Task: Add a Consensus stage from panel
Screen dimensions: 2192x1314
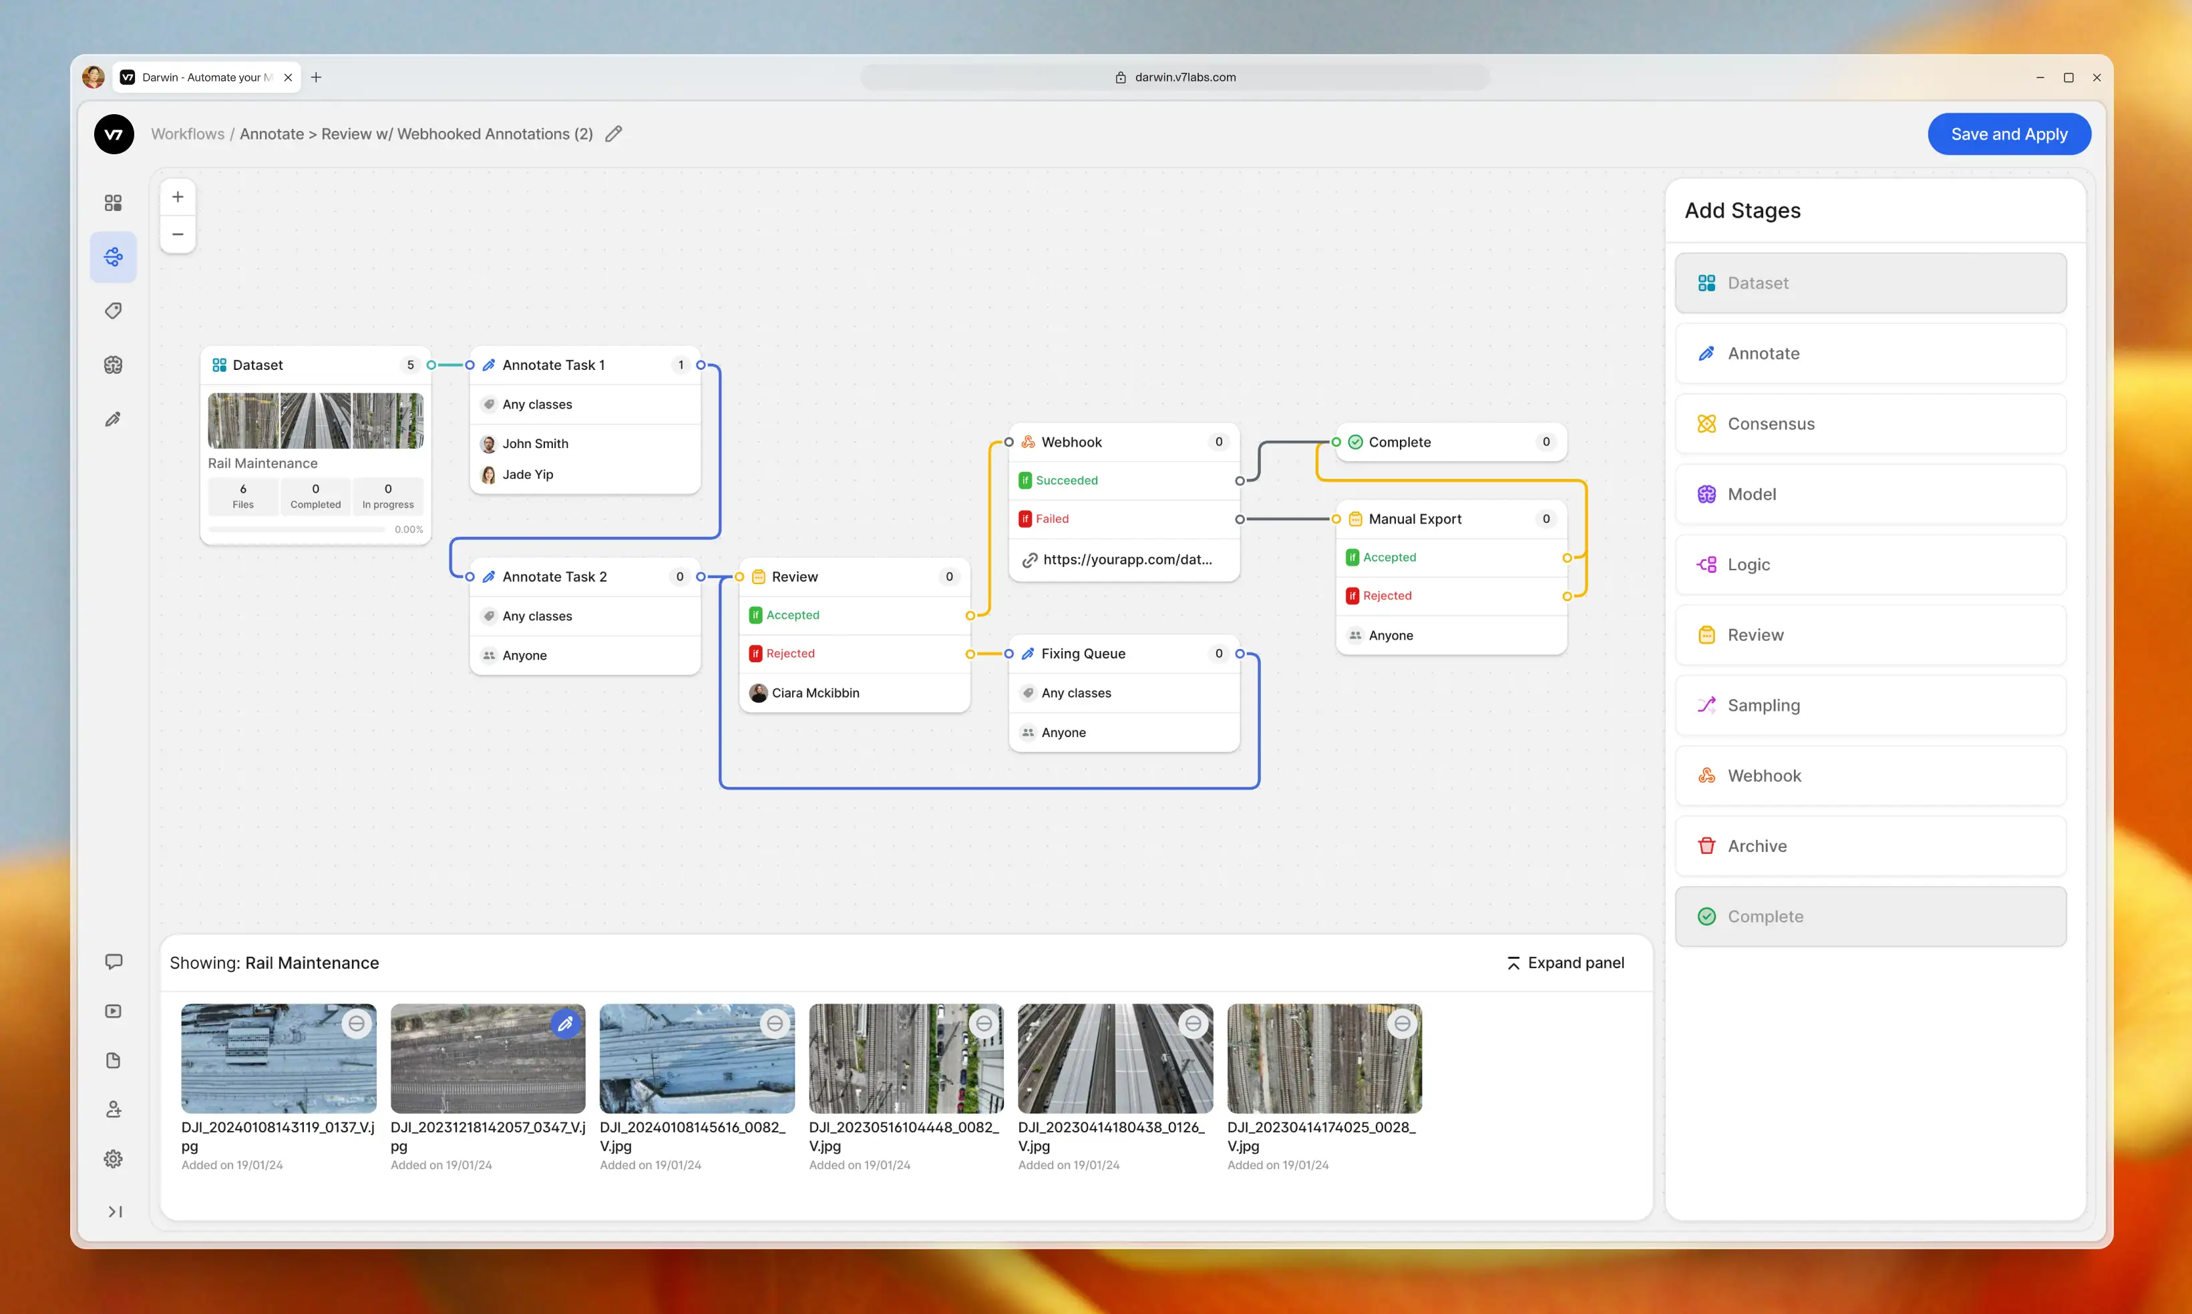Action: click(x=1869, y=423)
